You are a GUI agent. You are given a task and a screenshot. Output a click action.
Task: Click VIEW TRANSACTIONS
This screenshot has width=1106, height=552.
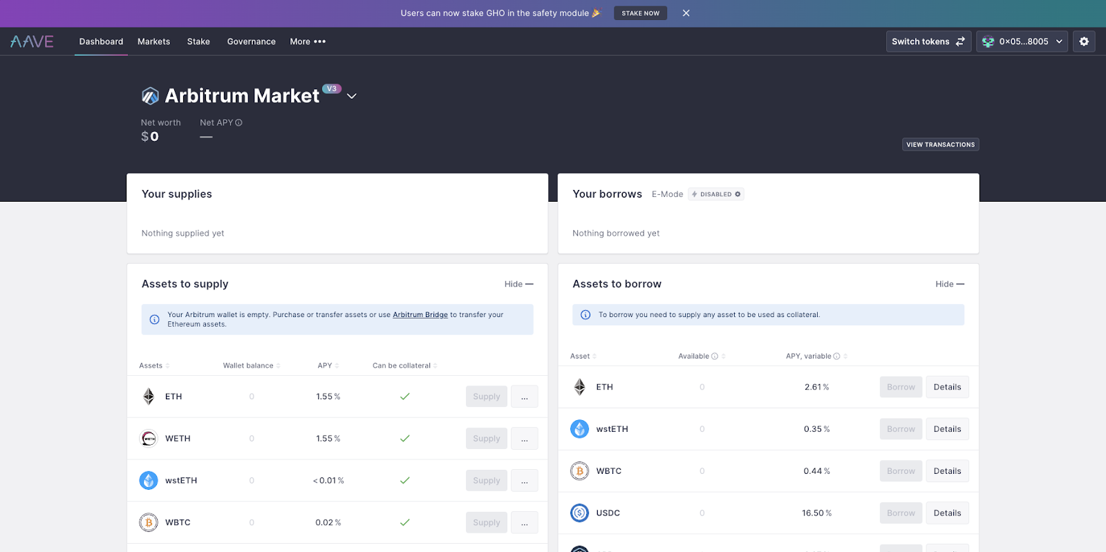point(940,144)
